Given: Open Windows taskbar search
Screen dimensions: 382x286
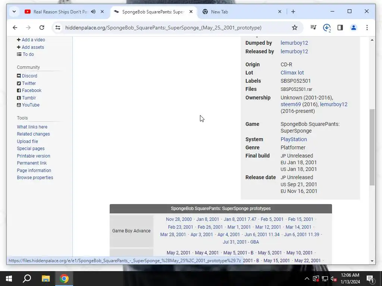Looking at the screenshot, I should pyautogui.click(x=27, y=279).
